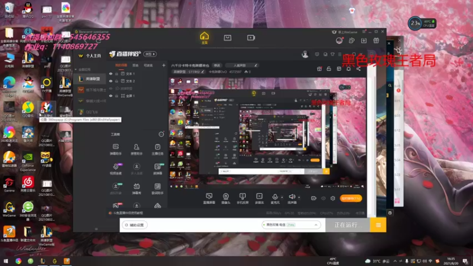473x266 pixels.
Task: Toggle preview eye next to settings gear
Action: [x=323, y=198]
